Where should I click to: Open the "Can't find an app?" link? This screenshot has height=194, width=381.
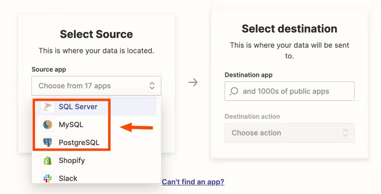(193, 182)
